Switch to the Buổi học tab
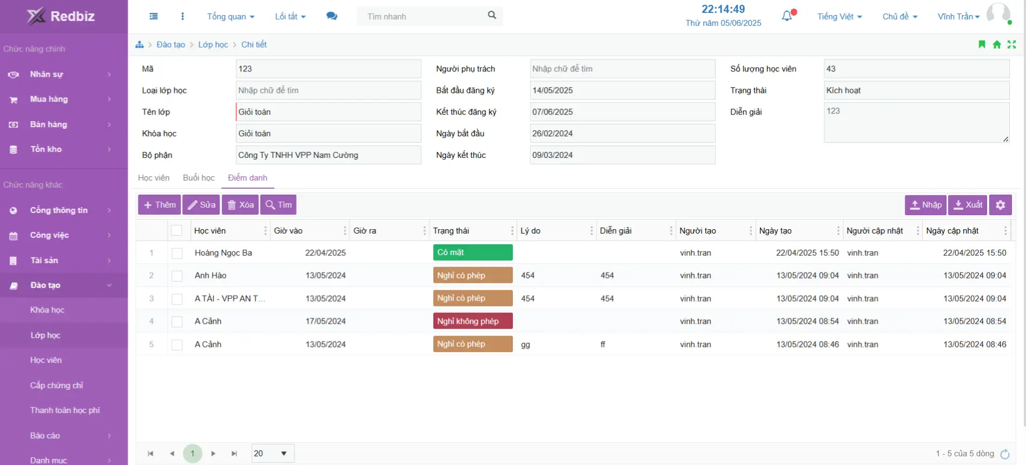The image size is (1026, 465). pyautogui.click(x=198, y=178)
